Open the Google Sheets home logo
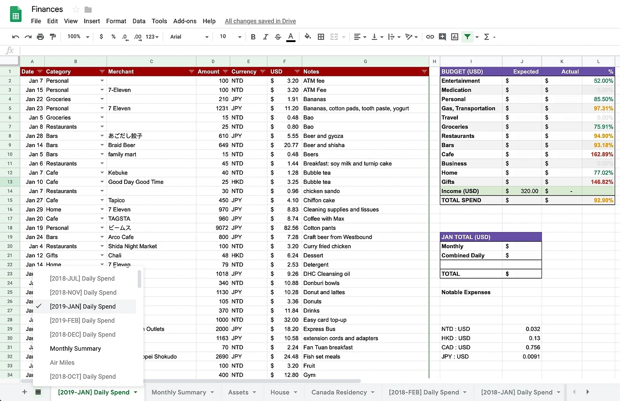This screenshot has height=401, width=620. tap(16, 15)
